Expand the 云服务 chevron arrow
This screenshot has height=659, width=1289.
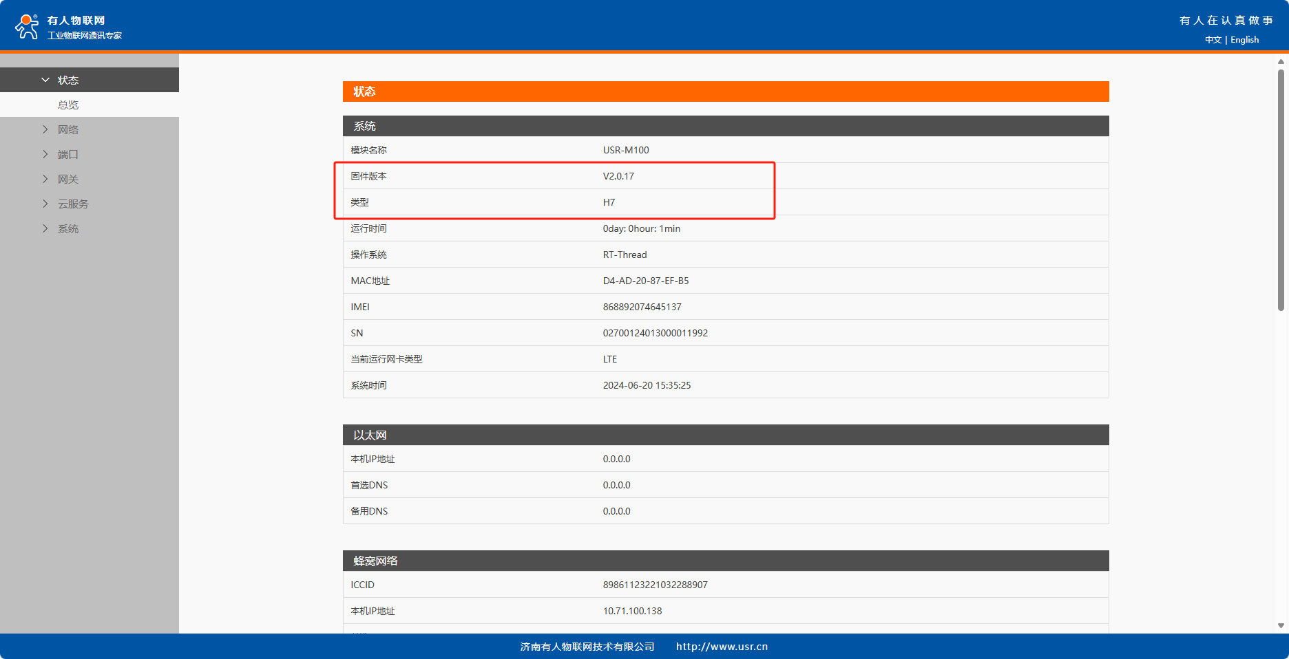pyautogui.click(x=45, y=204)
